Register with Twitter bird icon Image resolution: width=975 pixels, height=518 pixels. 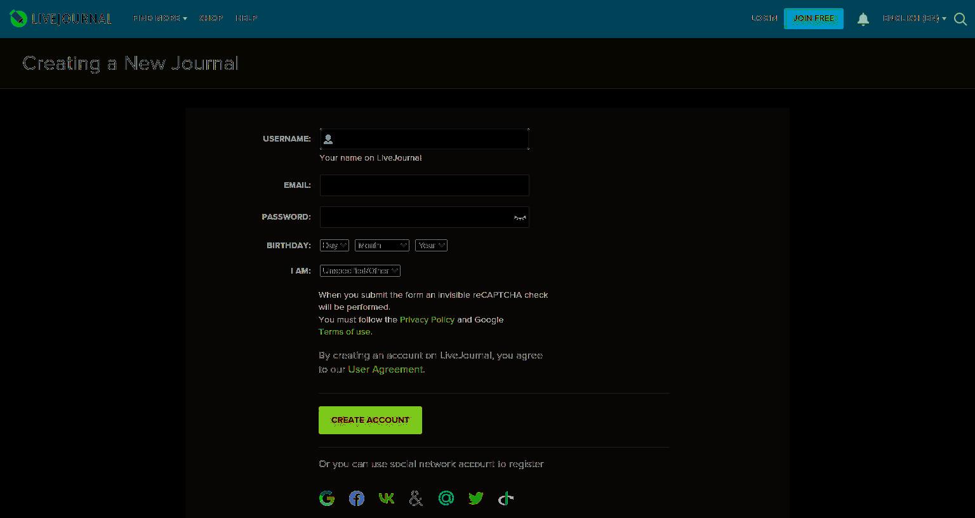pos(476,498)
